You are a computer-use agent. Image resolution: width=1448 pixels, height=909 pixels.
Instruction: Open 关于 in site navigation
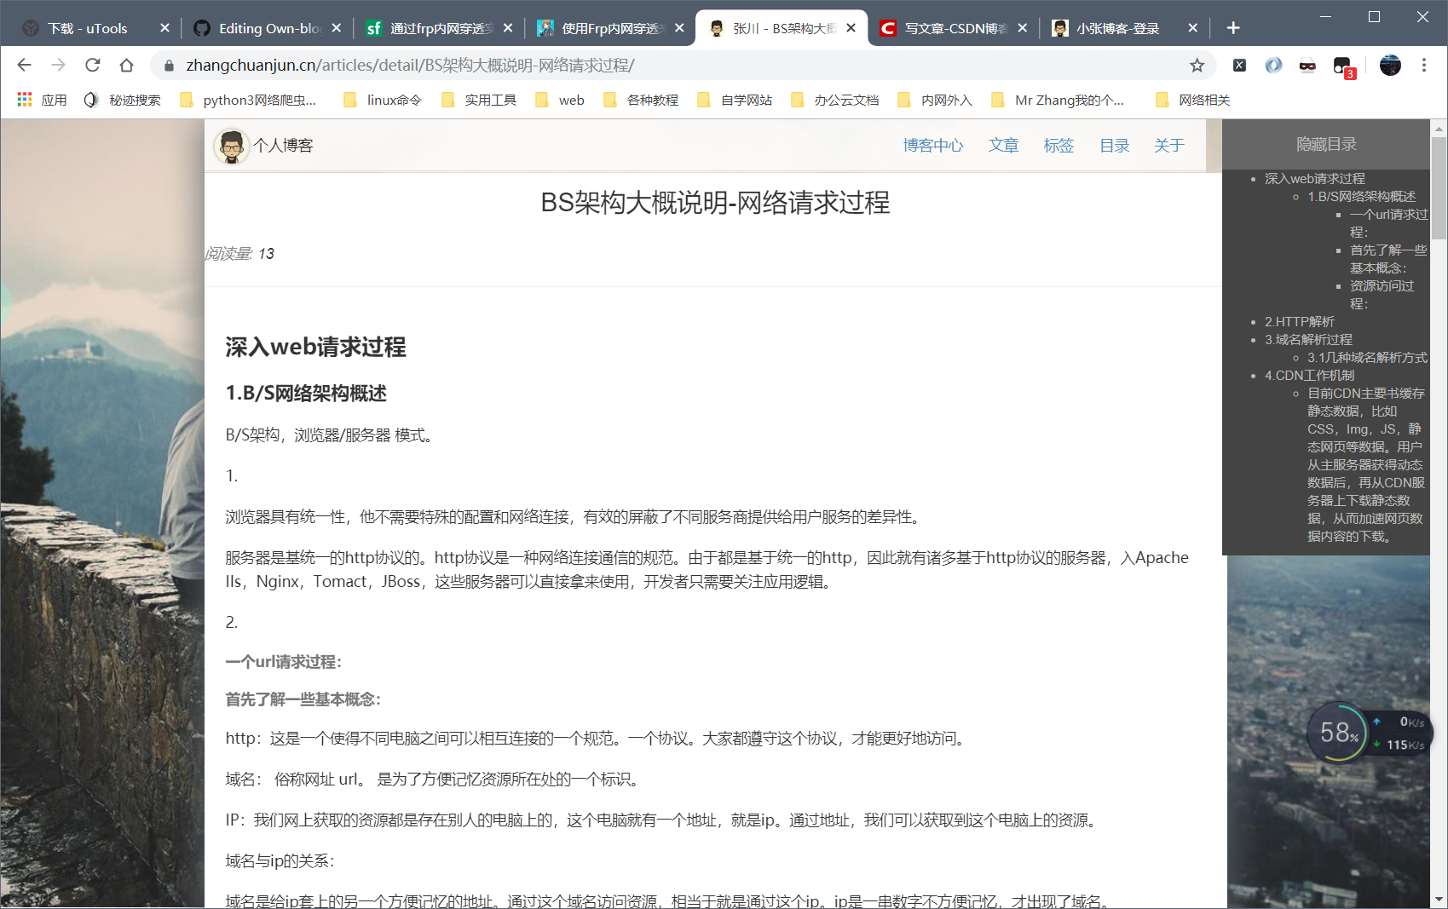[1169, 146]
